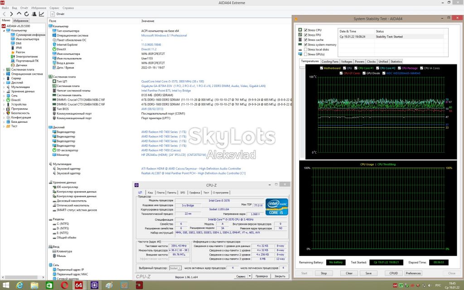Click Windows Start button on taskbar

point(5,285)
